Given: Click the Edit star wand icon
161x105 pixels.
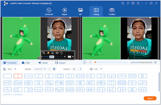Looking at the screenshot, I should click(48, 53).
